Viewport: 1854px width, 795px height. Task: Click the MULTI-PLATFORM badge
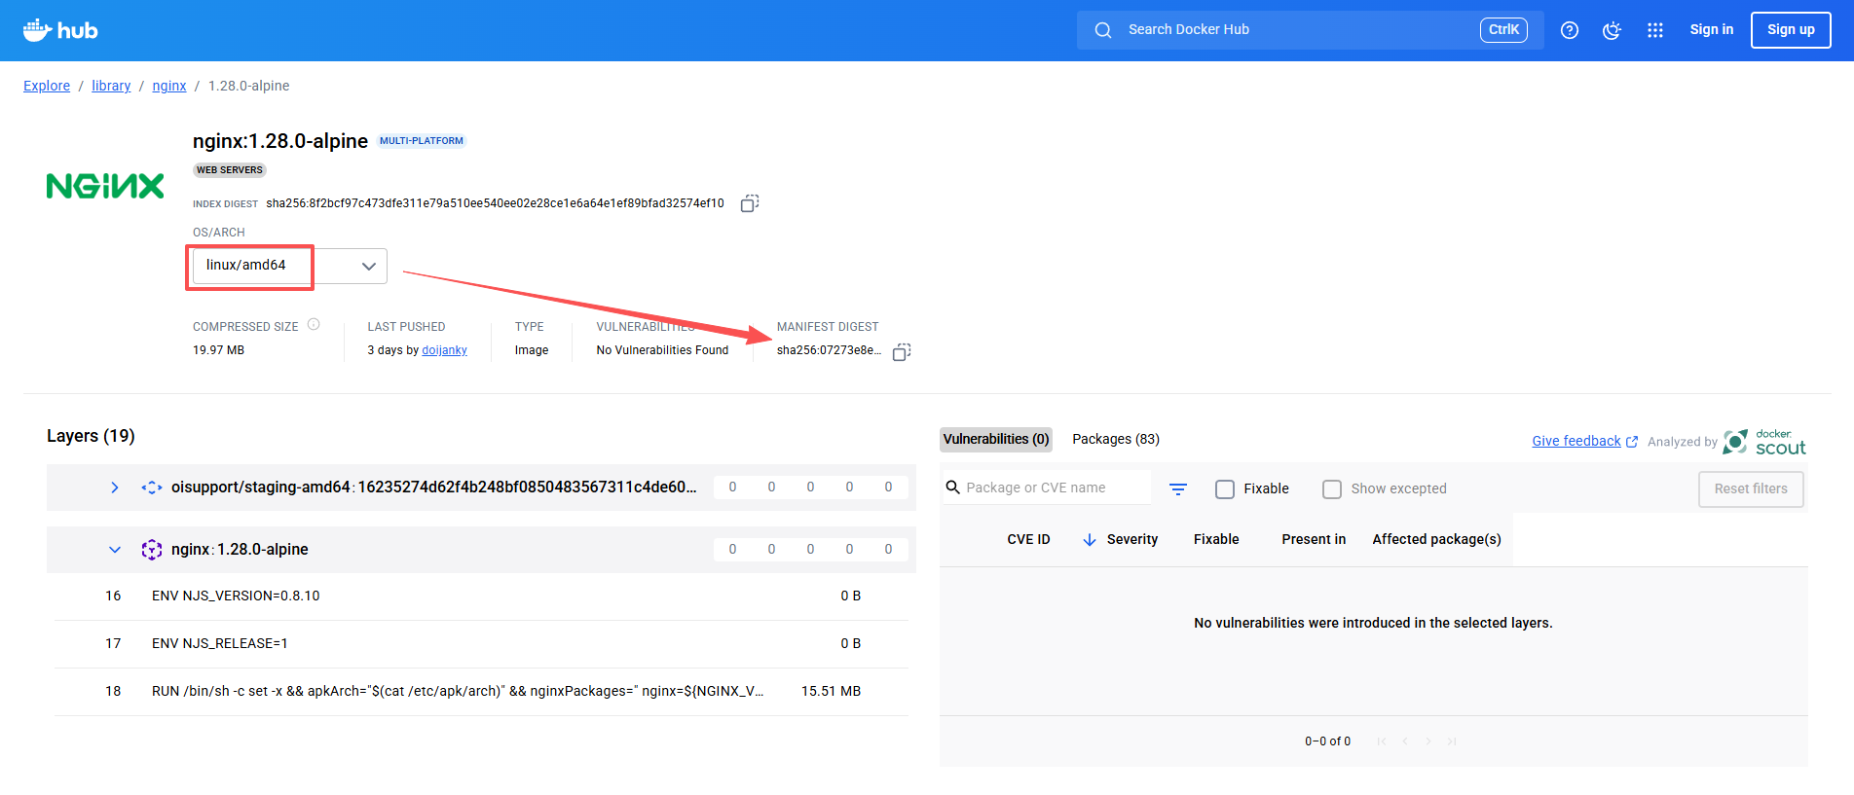422,141
